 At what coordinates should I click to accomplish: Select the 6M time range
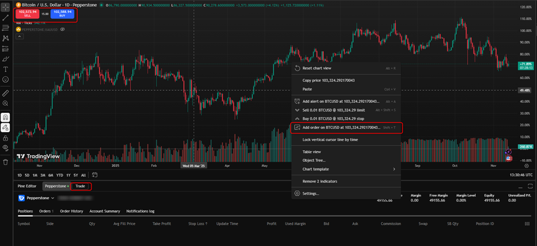pyautogui.click(x=51, y=175)
